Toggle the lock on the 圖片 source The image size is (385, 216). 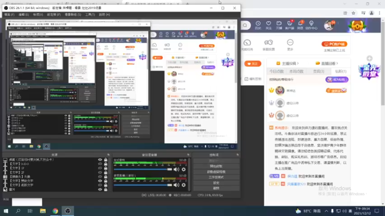point(105,189)
